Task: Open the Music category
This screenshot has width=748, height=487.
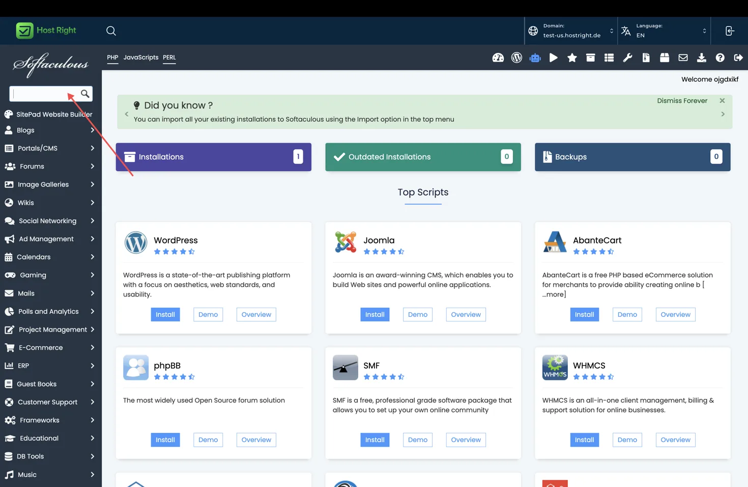Action: point(50,475)
